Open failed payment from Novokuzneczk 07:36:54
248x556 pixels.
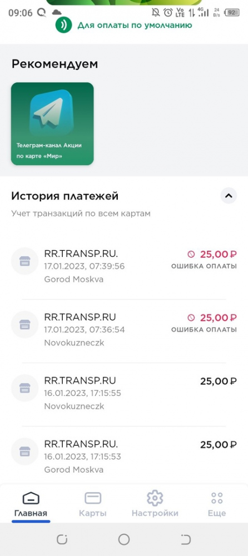(124, 330)
